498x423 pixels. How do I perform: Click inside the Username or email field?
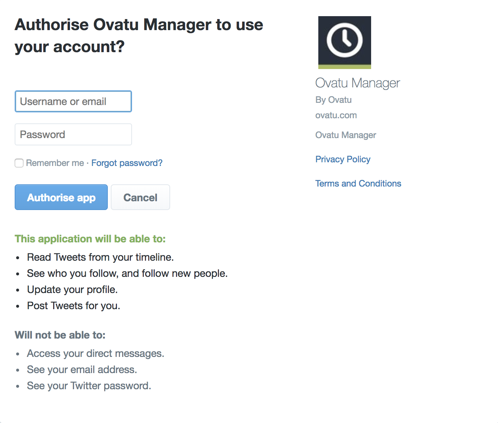click(x=73, y=101)
